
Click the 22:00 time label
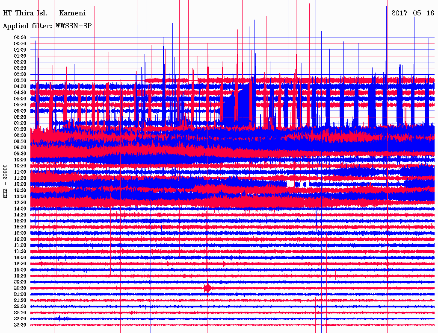[x=20, y=307]
